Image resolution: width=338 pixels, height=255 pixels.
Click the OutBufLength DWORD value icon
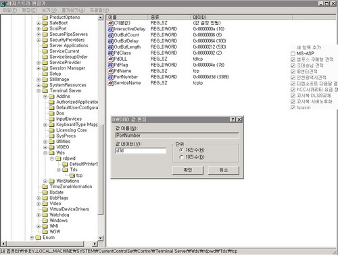point(110,47)
